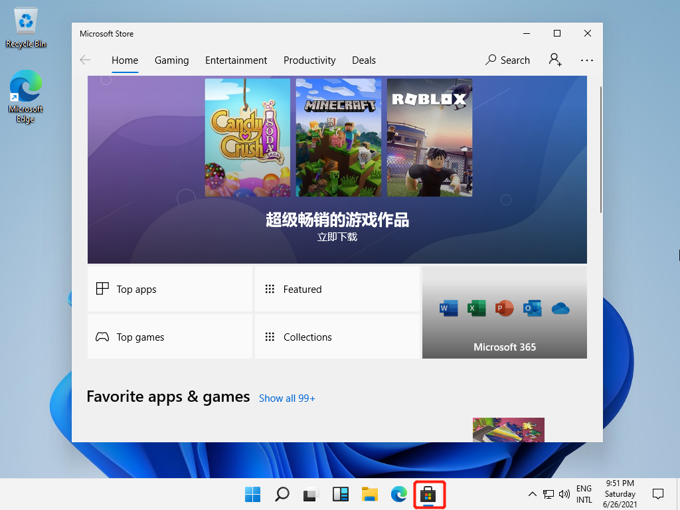The height and width of the screenshot is (510, 680).
Task: Open the notification center icon
Action: coord(658,494)
